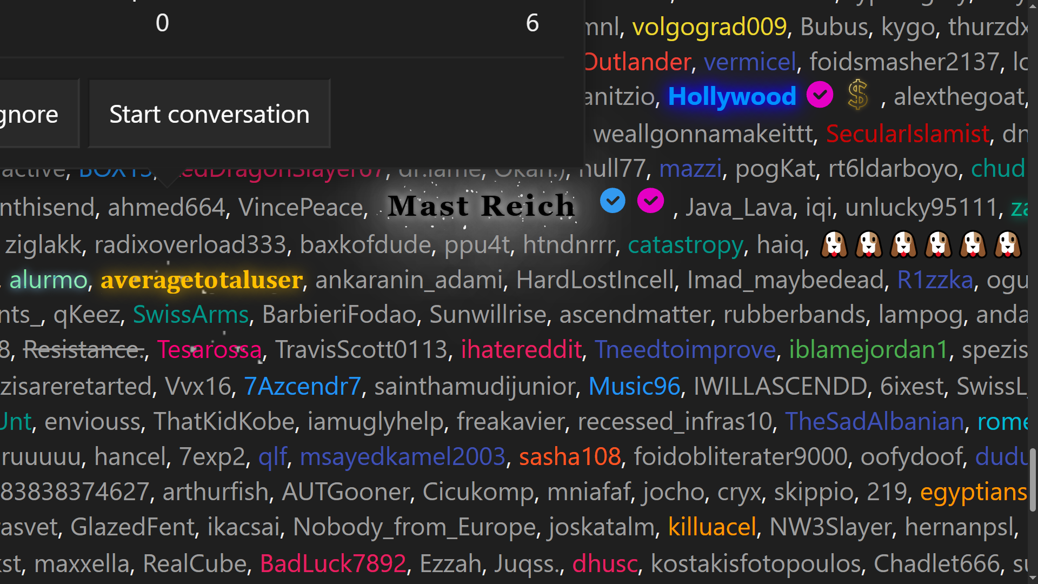Click the Start conversation button
The image size is (1038, 584).
[209, 114]
